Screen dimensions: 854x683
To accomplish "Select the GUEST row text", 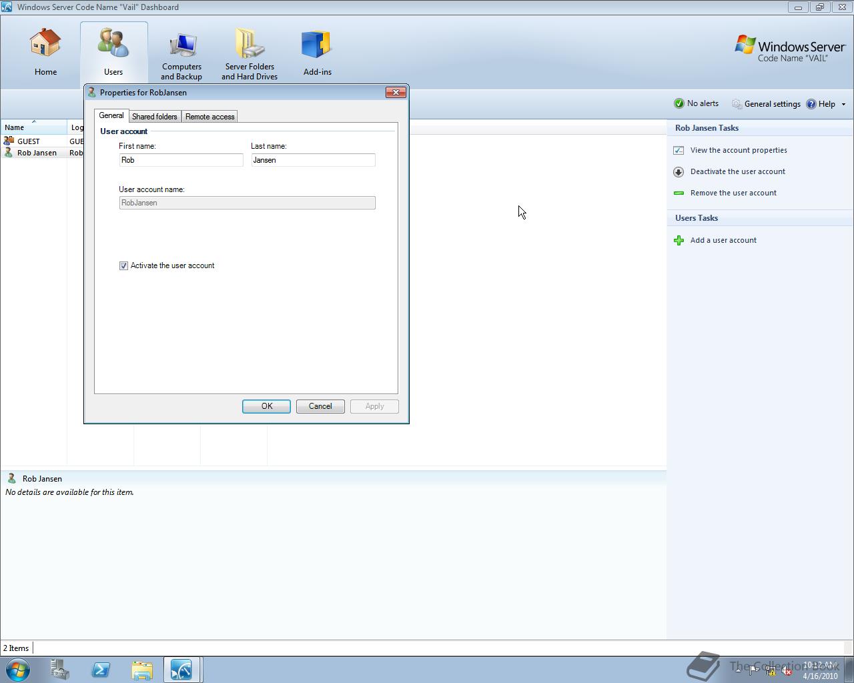I will [x=29, y=141].
